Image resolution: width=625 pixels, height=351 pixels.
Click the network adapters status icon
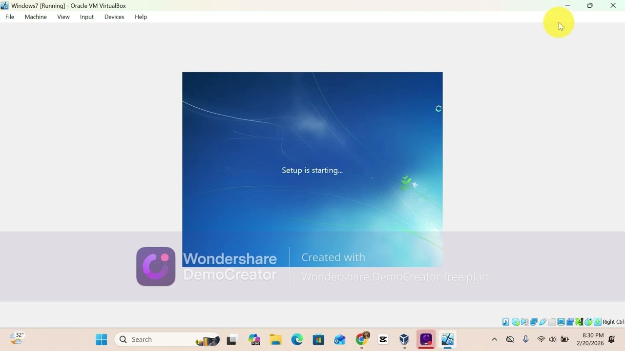534,322
